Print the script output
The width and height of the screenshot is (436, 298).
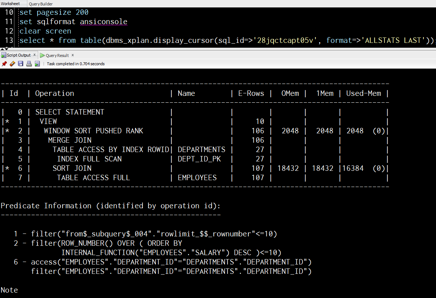click(x=29, y=64)
